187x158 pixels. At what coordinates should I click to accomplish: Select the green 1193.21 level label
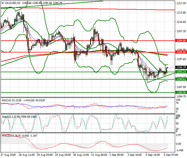coord(181,72)
